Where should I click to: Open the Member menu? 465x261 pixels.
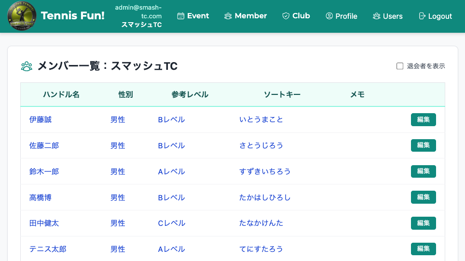[246, 16]
